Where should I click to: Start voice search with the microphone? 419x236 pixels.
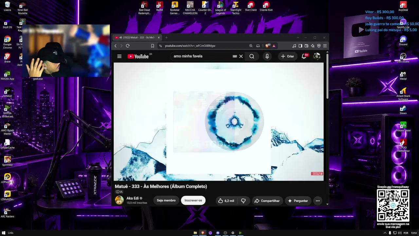coord(267,56)
